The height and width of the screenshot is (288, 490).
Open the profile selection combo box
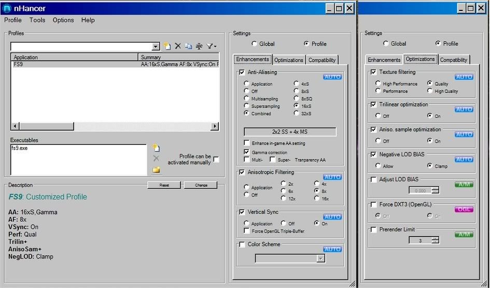pos(156,47)
